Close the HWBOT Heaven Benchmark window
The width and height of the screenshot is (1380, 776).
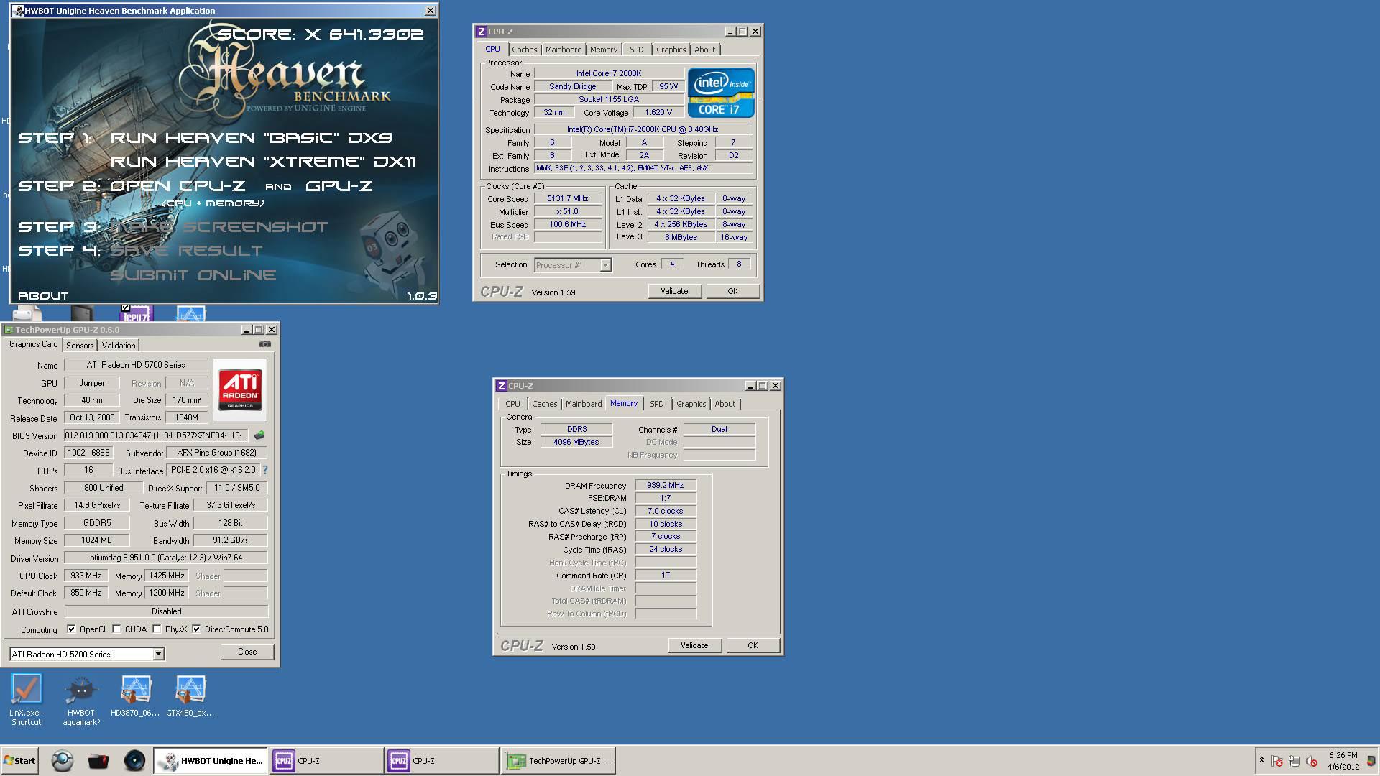coord(430,10)
